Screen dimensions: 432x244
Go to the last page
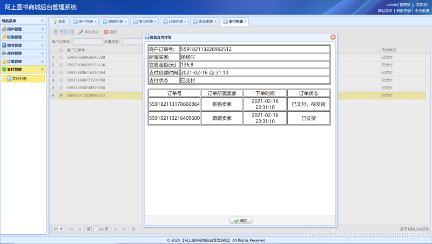pyautogui.click(x=124, y=229)
